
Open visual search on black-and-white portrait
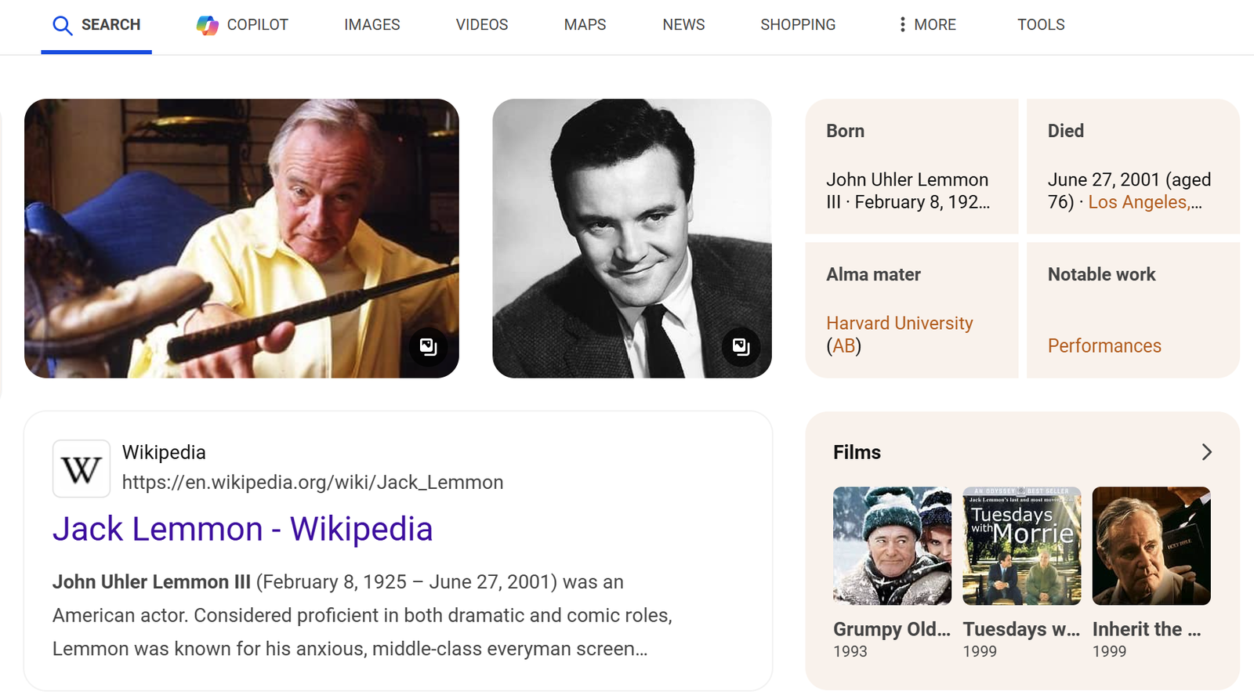coord(741,346)
